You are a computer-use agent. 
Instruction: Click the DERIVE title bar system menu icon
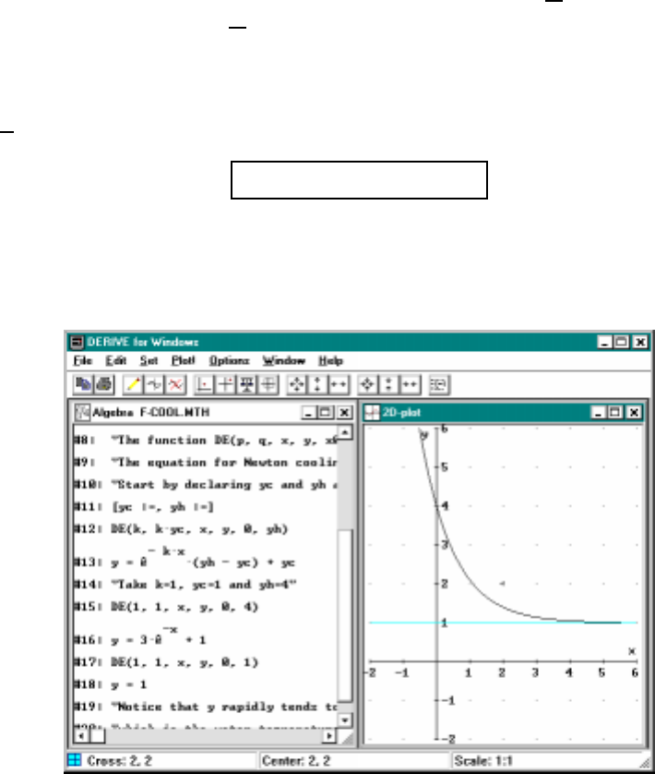point(77,342)
